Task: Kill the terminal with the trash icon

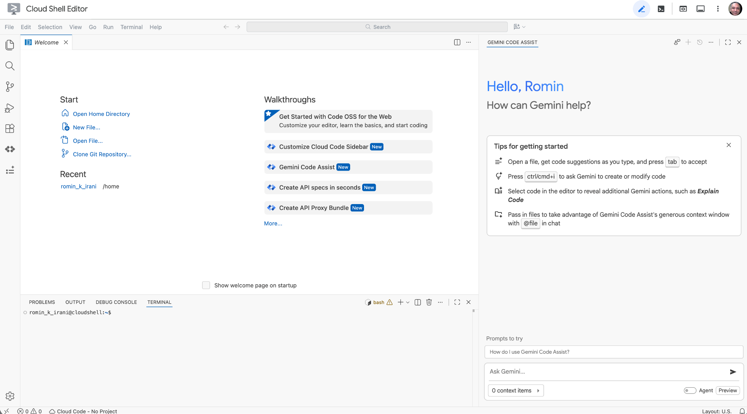Action: tap(429, 302)
